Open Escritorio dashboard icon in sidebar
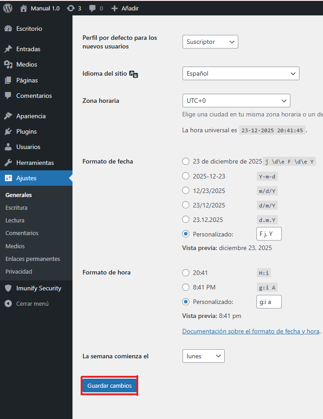 [8, 29]
